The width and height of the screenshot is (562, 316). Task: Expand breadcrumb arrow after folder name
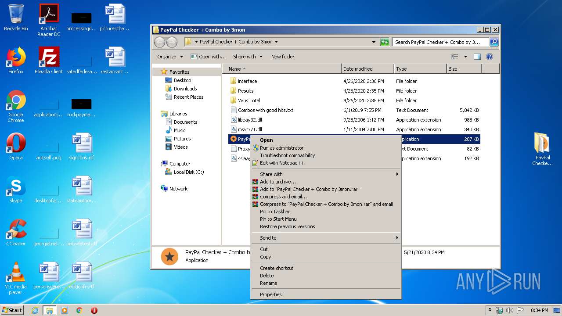pyautogui.click(x=276, y=42)
